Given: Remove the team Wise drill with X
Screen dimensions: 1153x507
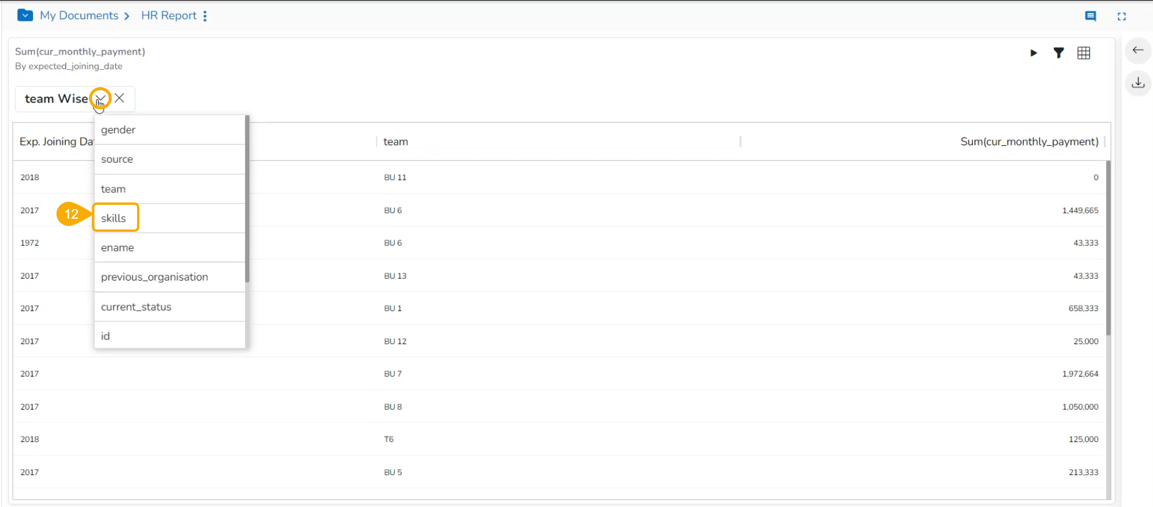Looking at the screenshot, I should pyautogui.click(x=120, y=98).
